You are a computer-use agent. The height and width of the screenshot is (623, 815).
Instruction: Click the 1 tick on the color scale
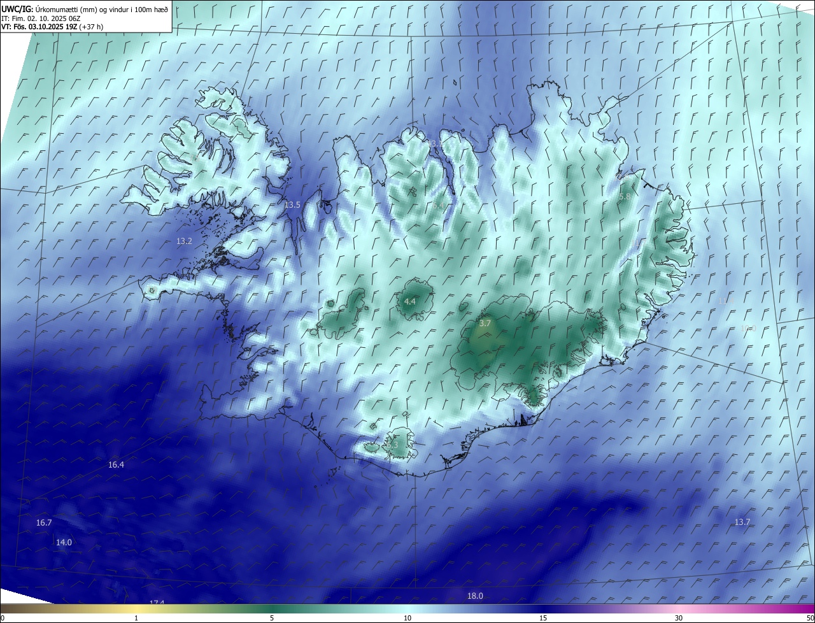136,618
